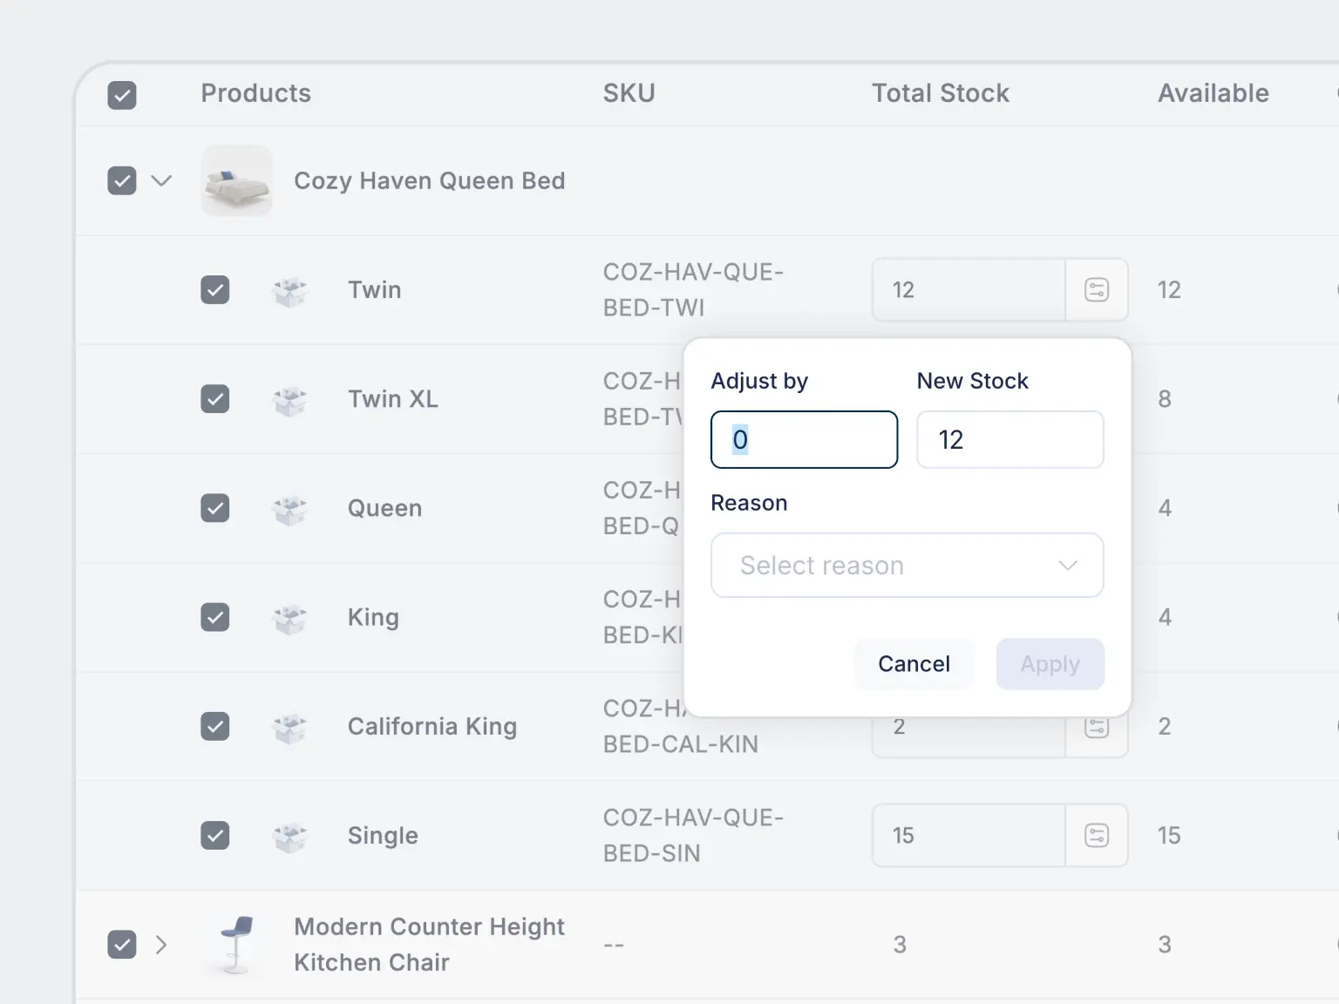
Task: Click Modern Counter Height Kitchen Chair name
Action: (430, 944)
